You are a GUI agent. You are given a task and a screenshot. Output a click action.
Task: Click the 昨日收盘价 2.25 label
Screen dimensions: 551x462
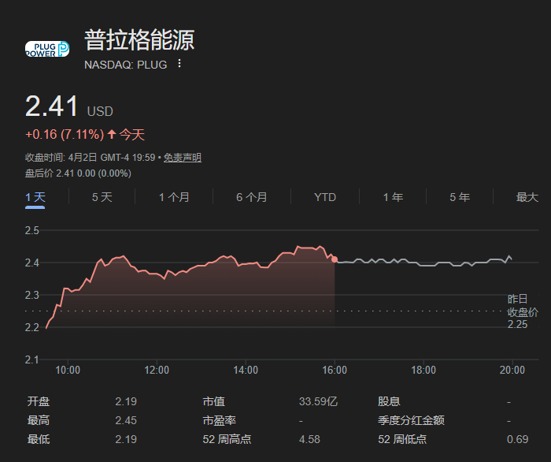click(x=522, y=311)
